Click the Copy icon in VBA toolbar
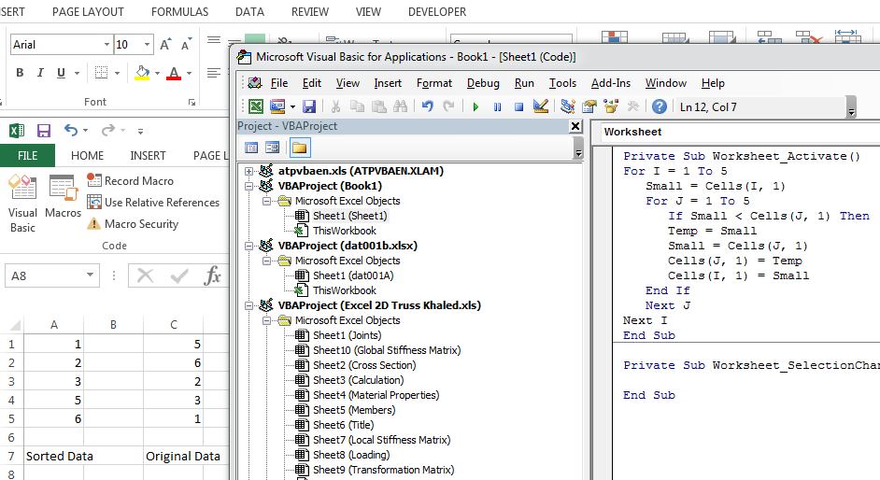 [357, 106]
